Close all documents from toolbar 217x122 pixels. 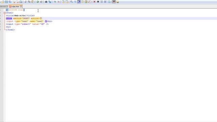pos(17,2)
